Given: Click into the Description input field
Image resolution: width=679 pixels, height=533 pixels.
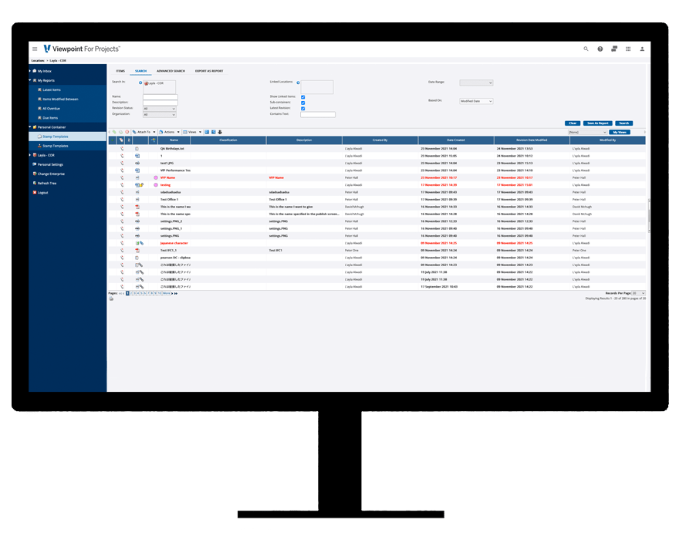Looking at the screenshot, I should [x=160, y=103].
